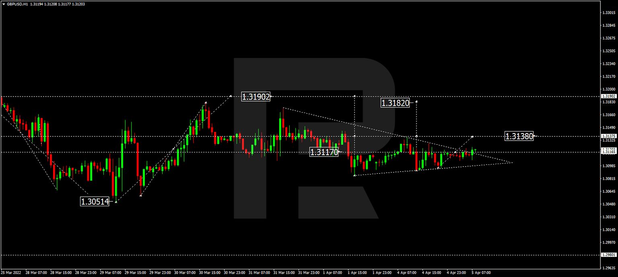Image resolution: width=618 pixels, height=277 pixels.
Task: Click the 1.31820 projected high label
Action: pos(396,103)
